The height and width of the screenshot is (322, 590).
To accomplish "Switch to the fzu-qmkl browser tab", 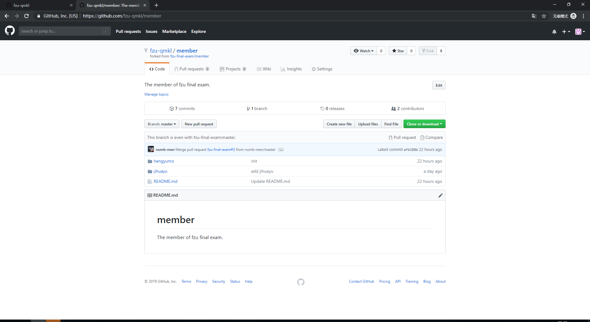I will pyautogui.click(x=38, y=5).
